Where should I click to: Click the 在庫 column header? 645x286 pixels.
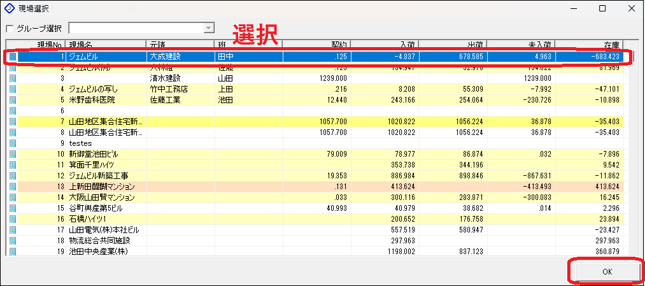pyautogui.click(x=589, y=45)
